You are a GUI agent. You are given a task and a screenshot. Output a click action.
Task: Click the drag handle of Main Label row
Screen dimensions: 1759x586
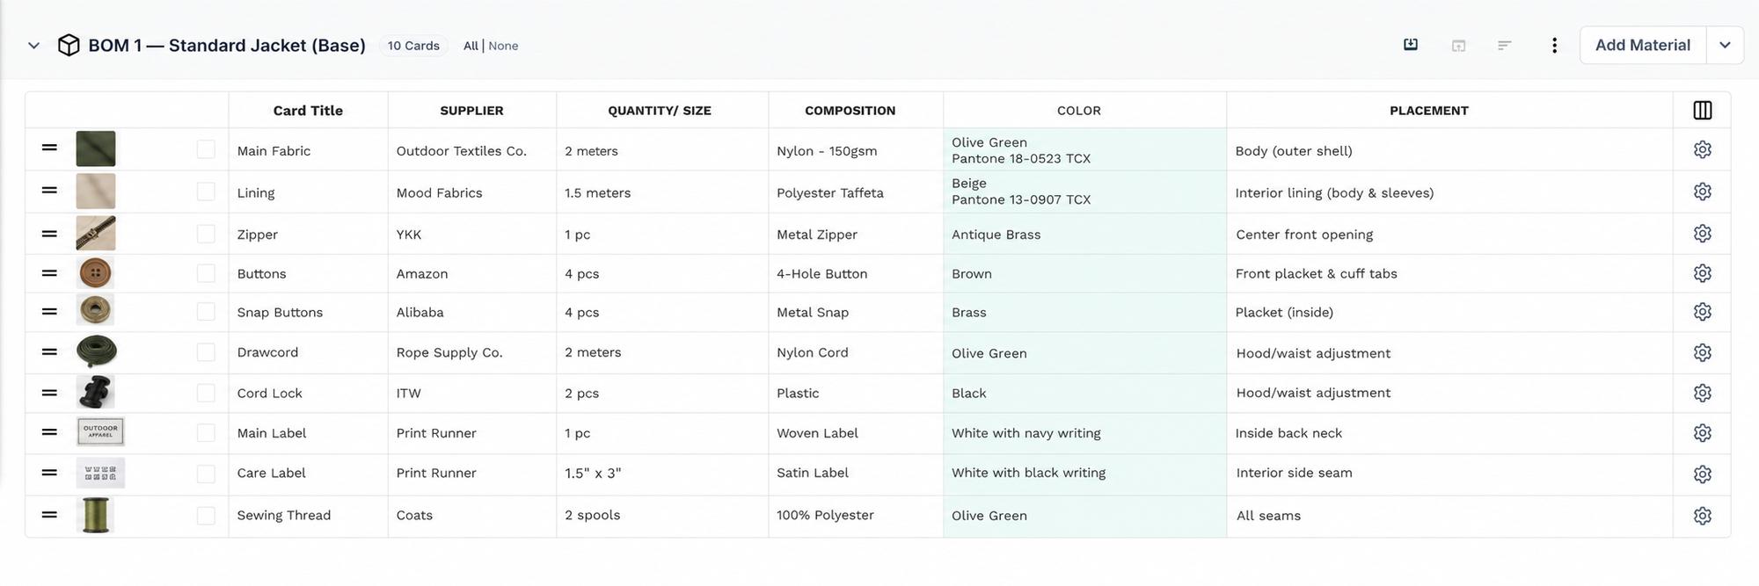[49, 432]
